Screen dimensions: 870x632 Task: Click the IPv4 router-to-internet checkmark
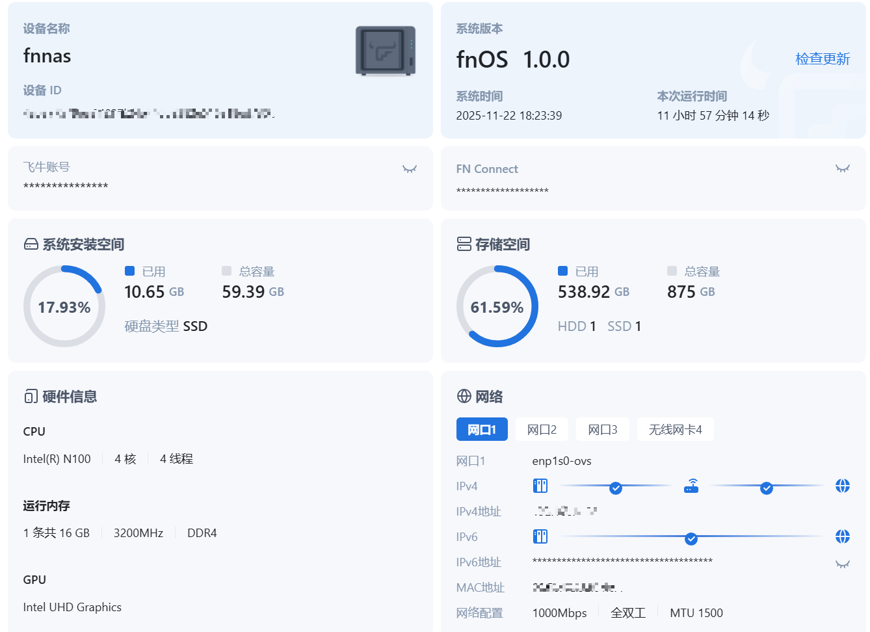[x=767, y=488]
